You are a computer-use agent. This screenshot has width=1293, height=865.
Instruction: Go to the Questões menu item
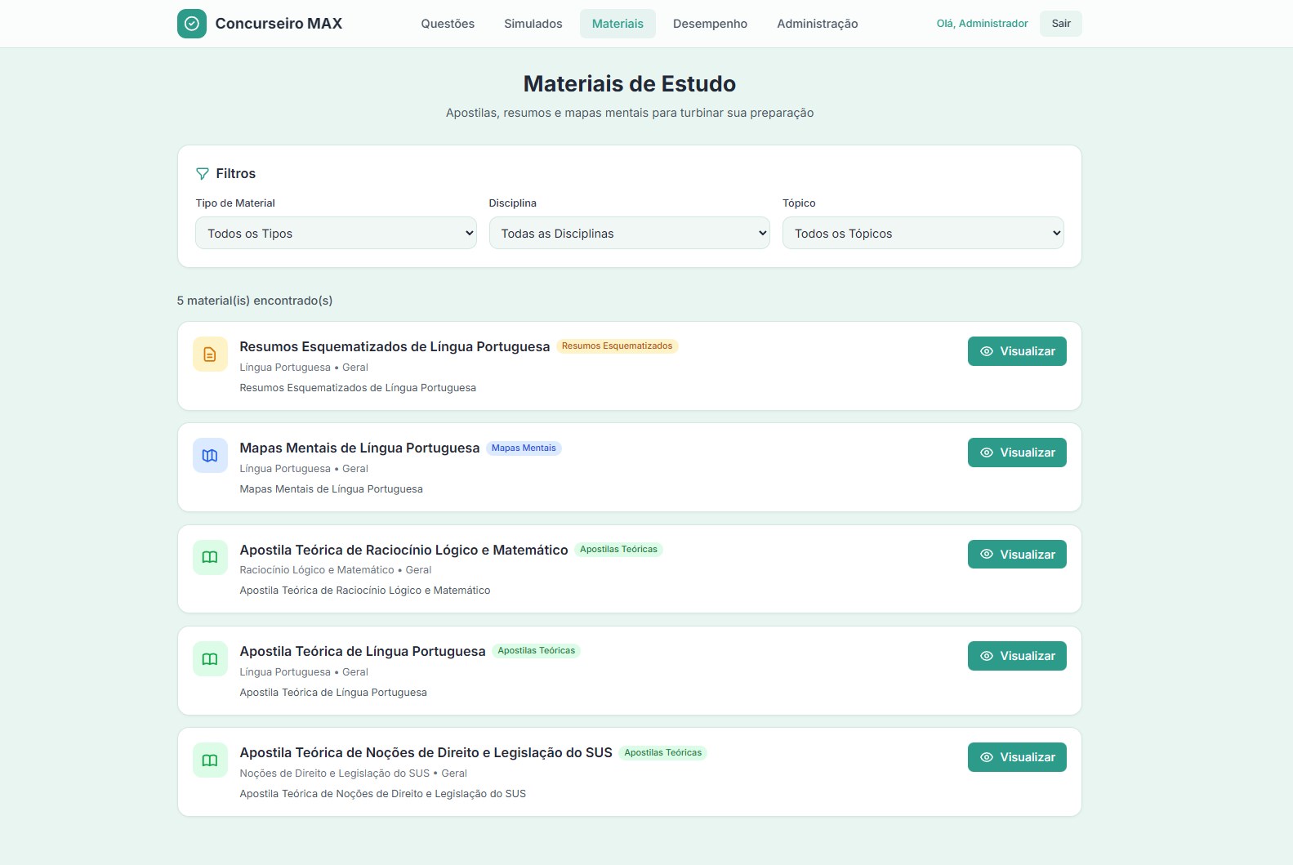tap(448, 24)
